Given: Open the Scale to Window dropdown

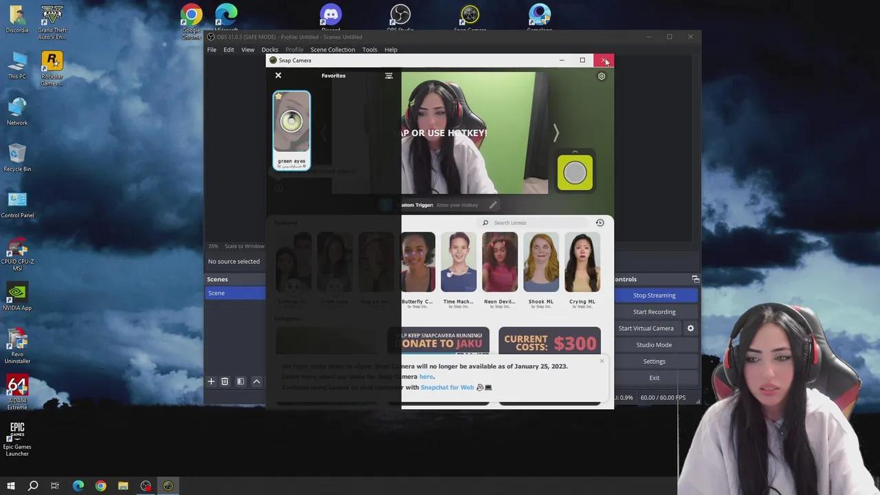Looking at the screenshot, I should point(245,246).
